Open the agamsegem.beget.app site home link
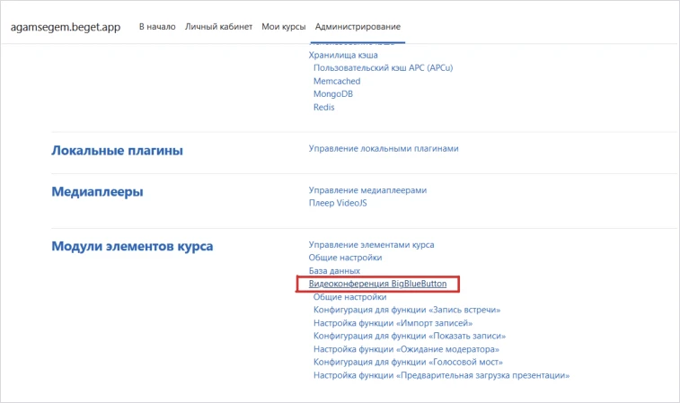Screen dimensions: 680x403 [65, 27]
